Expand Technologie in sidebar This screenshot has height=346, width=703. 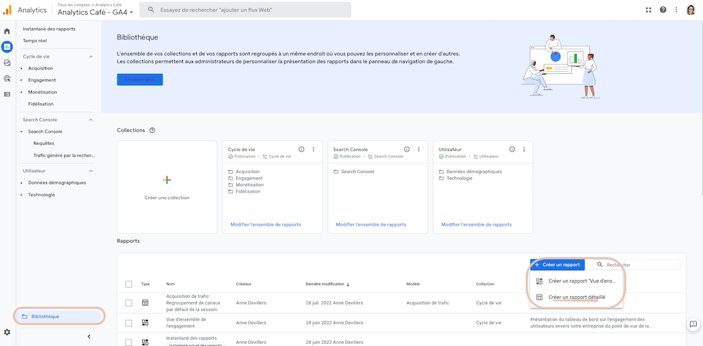pyautogui.click(x=21, y=195)
